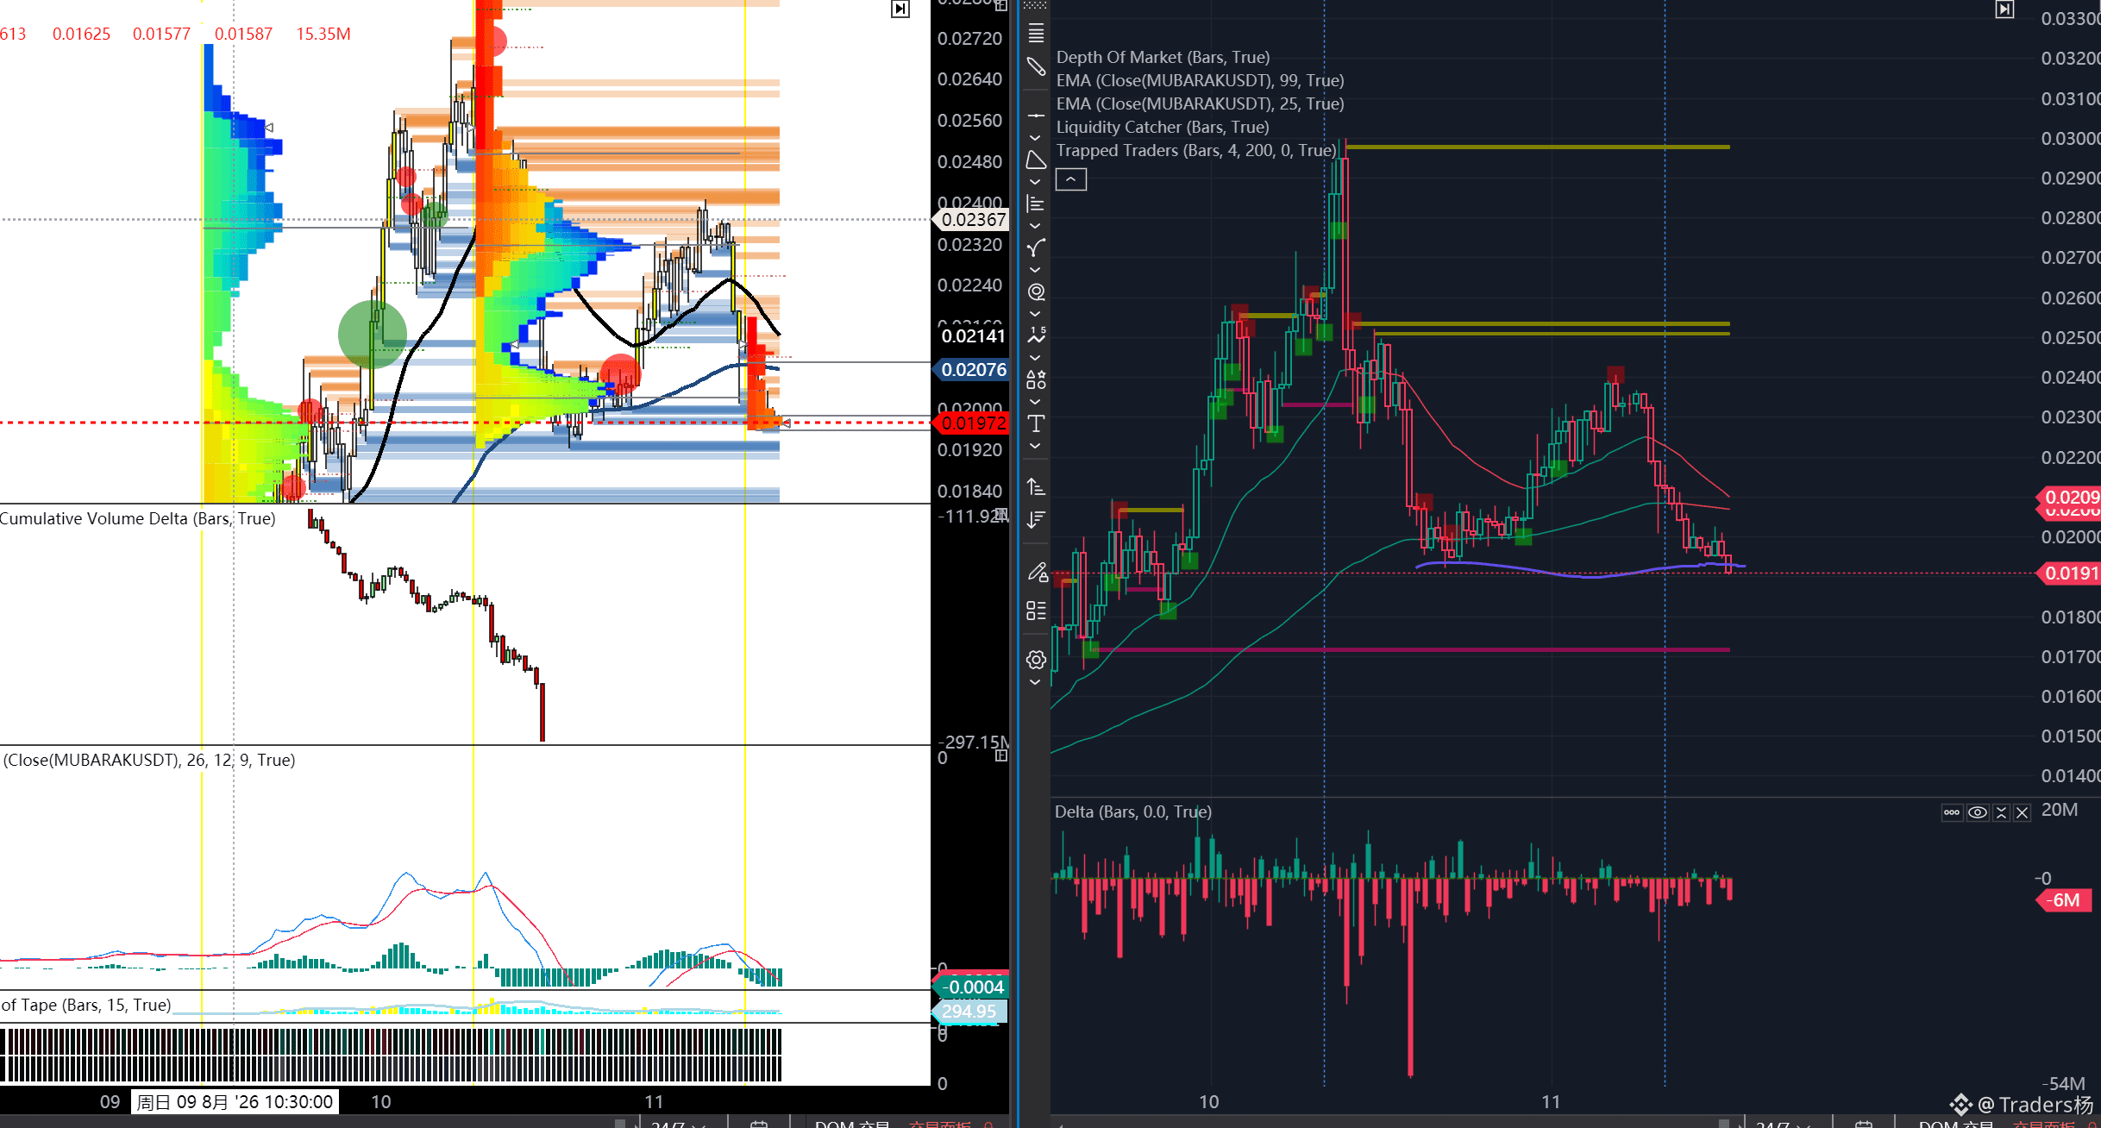The height and width of the screenshot is (1128, 2101).
Task: Select the horizontal line drawing tool
Action: tap(1036, 115)
